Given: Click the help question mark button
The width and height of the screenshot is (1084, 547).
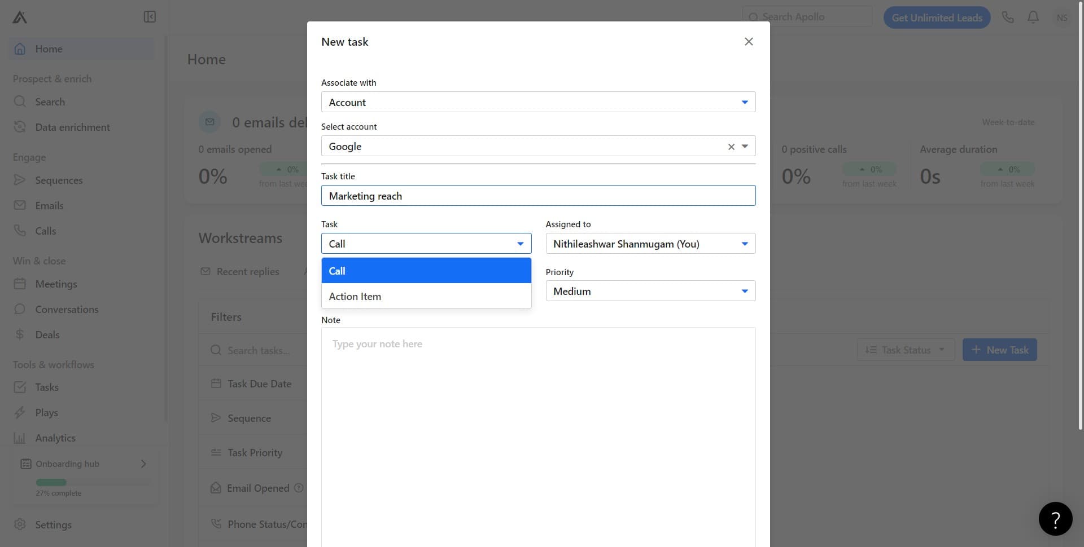Looking at the screenshot, I should (x=1055, y=518).
